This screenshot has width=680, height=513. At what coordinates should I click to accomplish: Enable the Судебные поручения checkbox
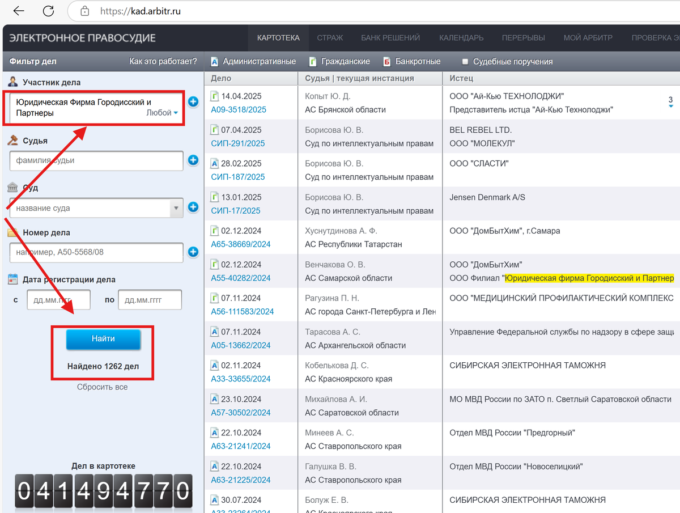pos(465,61)
